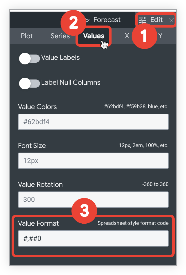Click the "Label Null Columns" text label
The height and width of the screenshot is (275, 186).
pyautogui.click(x=71, y=82)
